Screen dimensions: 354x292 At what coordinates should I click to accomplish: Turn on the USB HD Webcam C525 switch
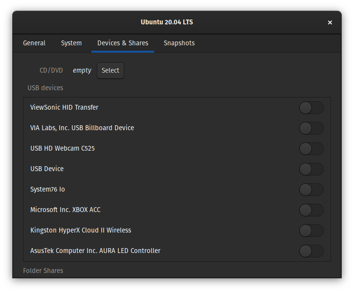point(311,149)
